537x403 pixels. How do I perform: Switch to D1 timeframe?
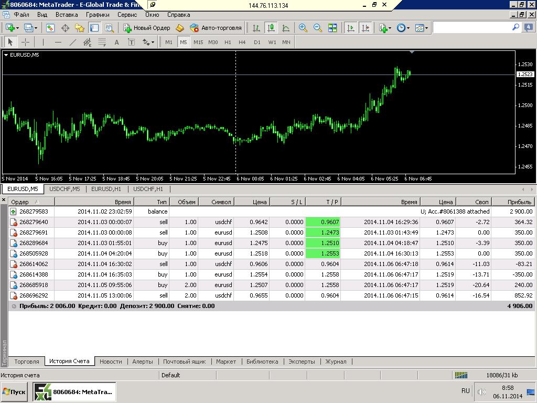pyautogui.click(x=257, y=42)
